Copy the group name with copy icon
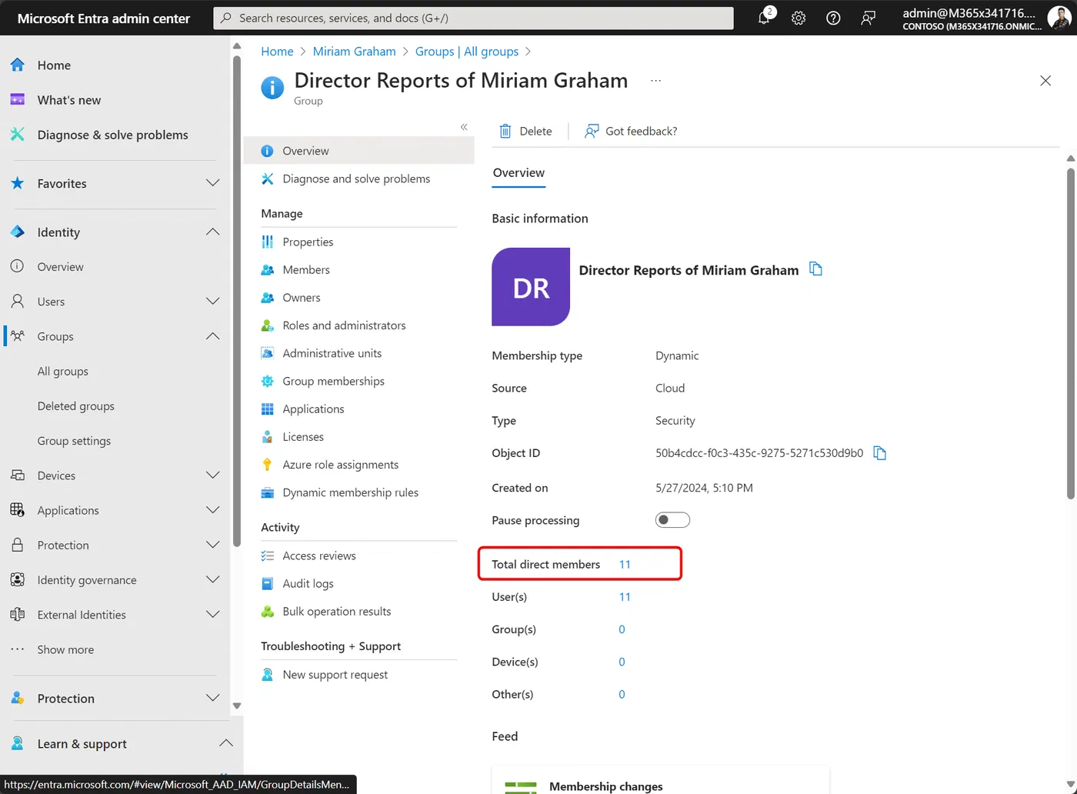 (x=816, y=269)
